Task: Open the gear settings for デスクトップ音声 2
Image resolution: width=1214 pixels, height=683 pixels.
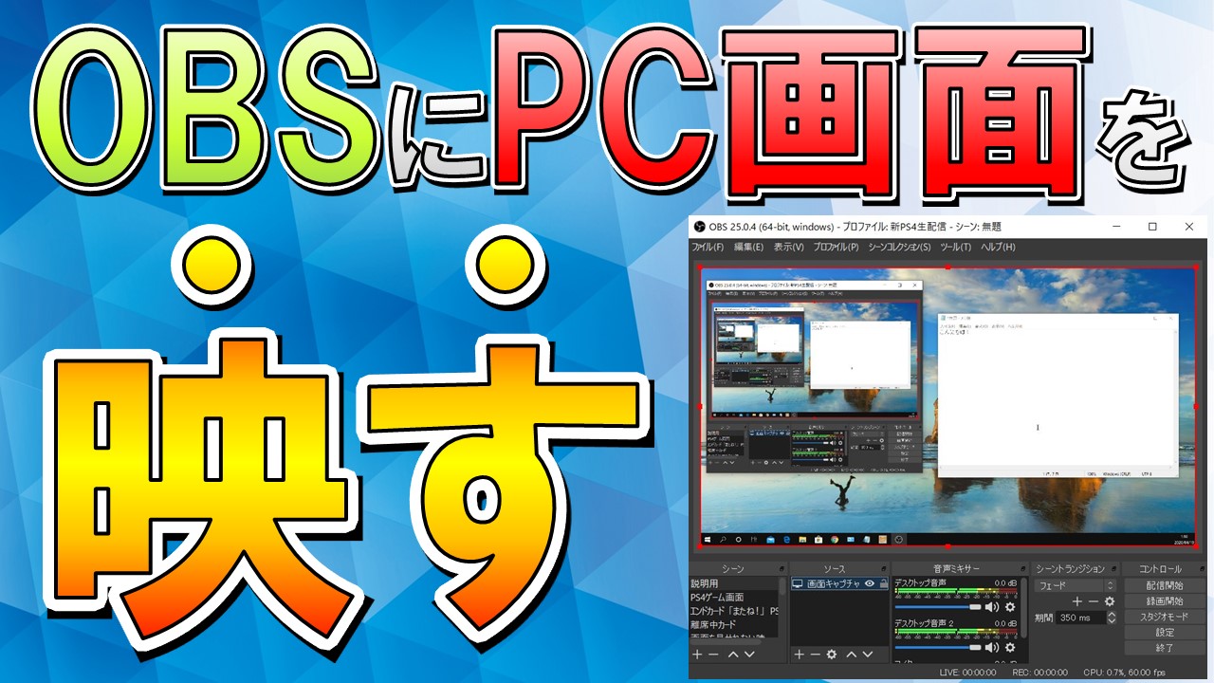Action: tap(1010, 647)
